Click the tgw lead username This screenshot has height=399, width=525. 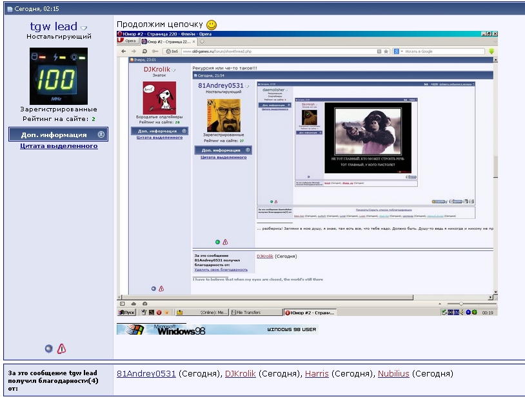pos(54,26)
